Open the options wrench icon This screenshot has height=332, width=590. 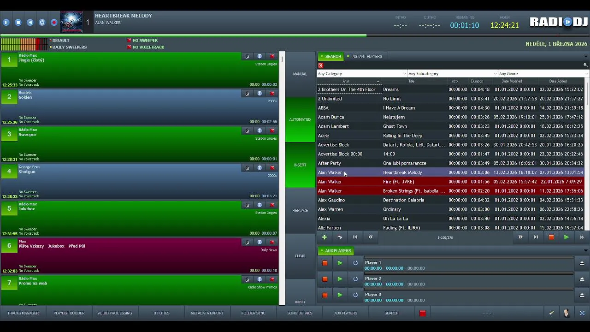tap(551, 313)
